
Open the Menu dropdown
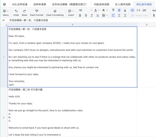[x=6, y=13]
